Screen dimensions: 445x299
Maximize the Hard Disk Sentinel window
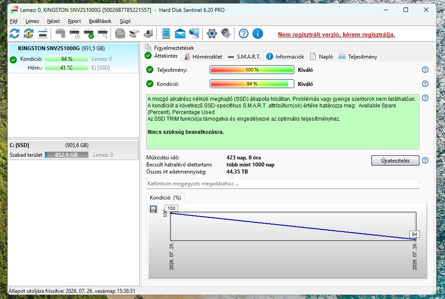pos(405,10)
